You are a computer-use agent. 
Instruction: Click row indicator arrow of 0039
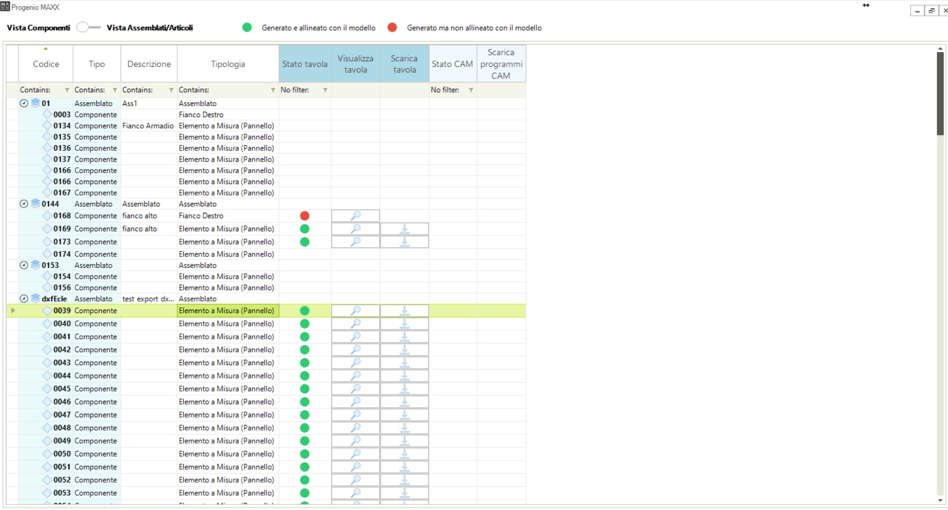[13, 311]
